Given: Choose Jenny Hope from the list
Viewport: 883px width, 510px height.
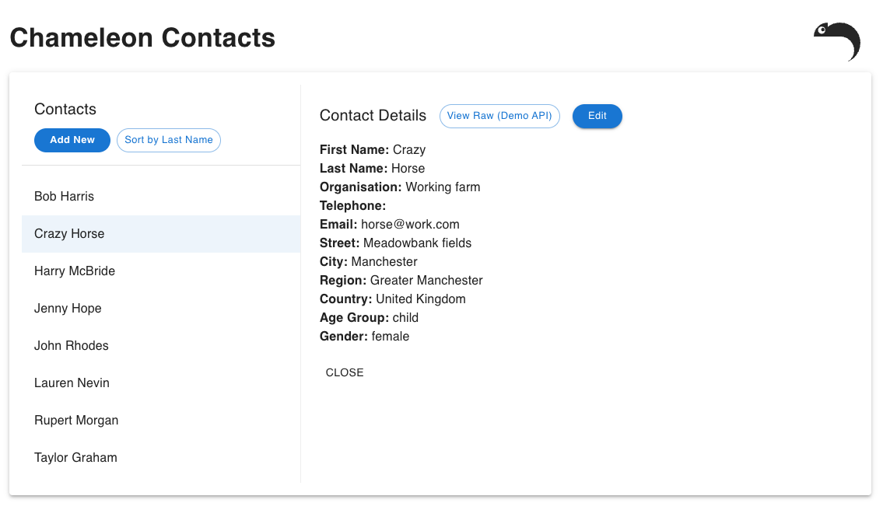Looking at the screenshot, I should [68, 309].
